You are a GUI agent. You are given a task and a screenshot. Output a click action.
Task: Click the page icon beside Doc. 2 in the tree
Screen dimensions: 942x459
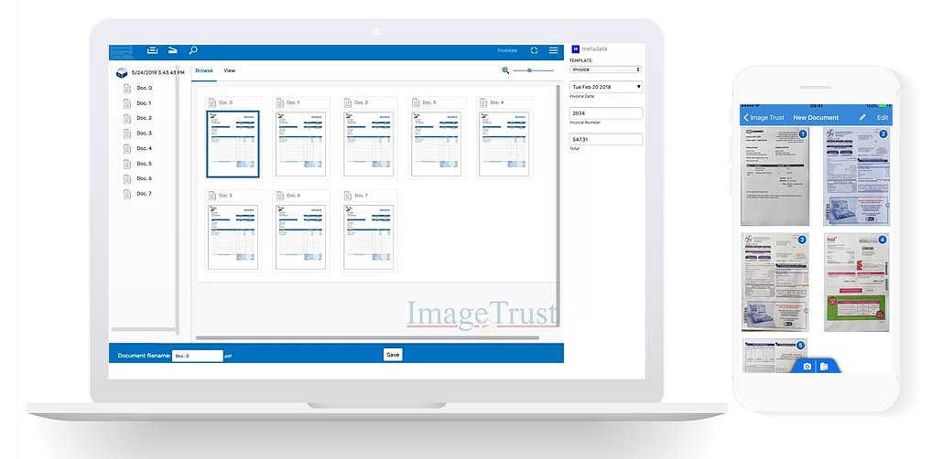point(126,118)
